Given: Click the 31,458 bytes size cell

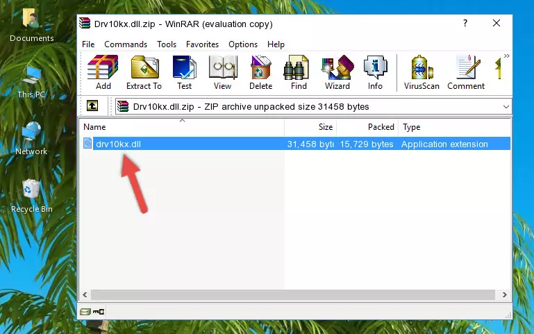Looking at the screenshot, I should pyautogui.click(x=310, y=144).
